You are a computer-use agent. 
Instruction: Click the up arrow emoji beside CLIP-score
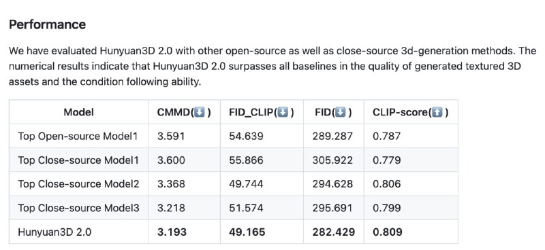[437, 112]
